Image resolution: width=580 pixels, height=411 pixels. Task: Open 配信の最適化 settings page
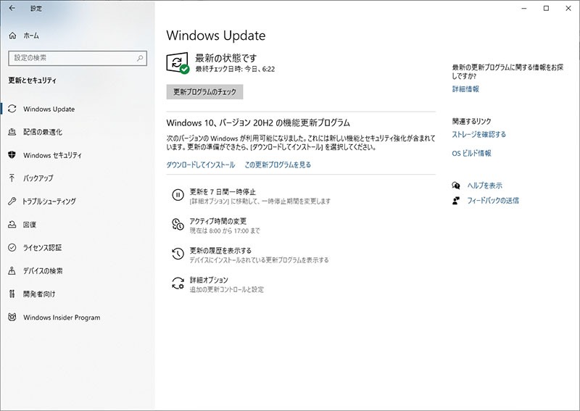(78, 132)
